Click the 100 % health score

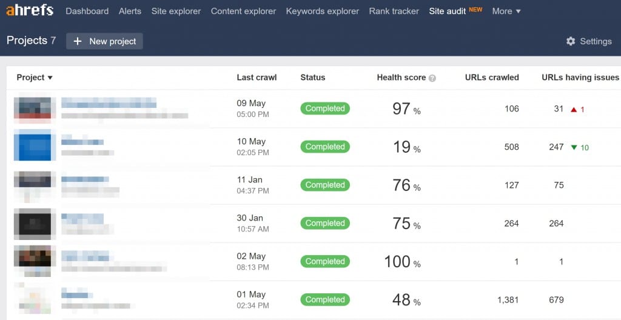pos(403,262)
